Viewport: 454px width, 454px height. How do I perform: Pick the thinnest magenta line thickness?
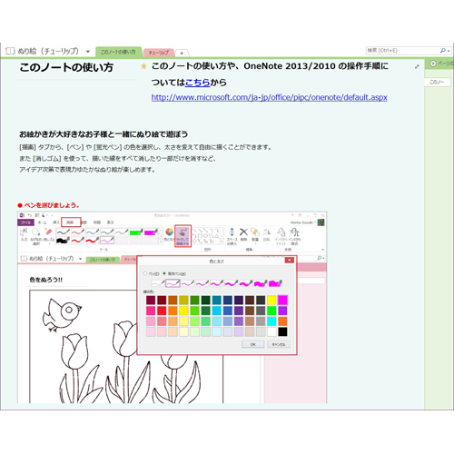click(x=158, y=283)
